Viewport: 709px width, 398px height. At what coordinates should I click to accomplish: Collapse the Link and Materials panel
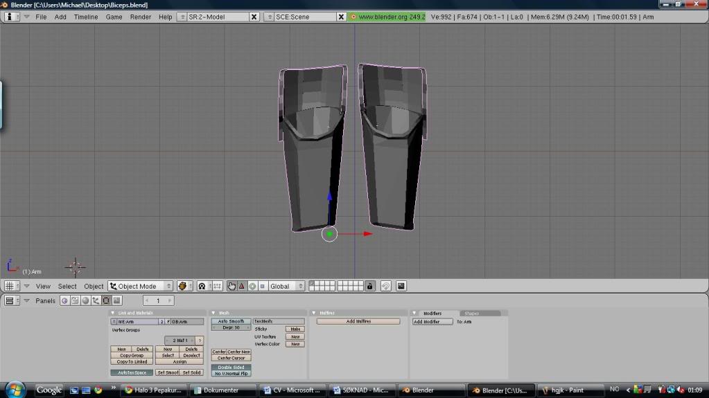pos(112,313)
